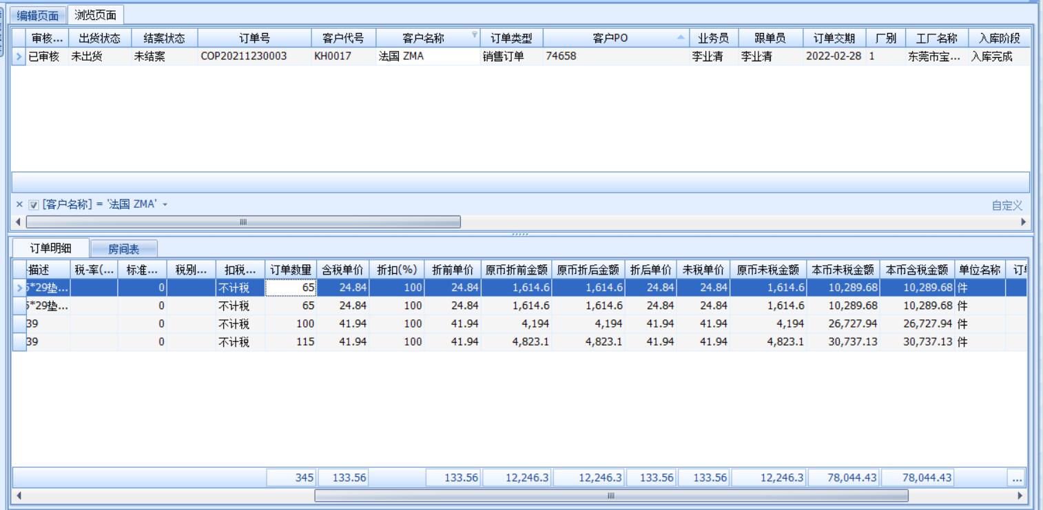1043x510 pixels.
Task: Click the 订单数量 column header
Action: 289,268
